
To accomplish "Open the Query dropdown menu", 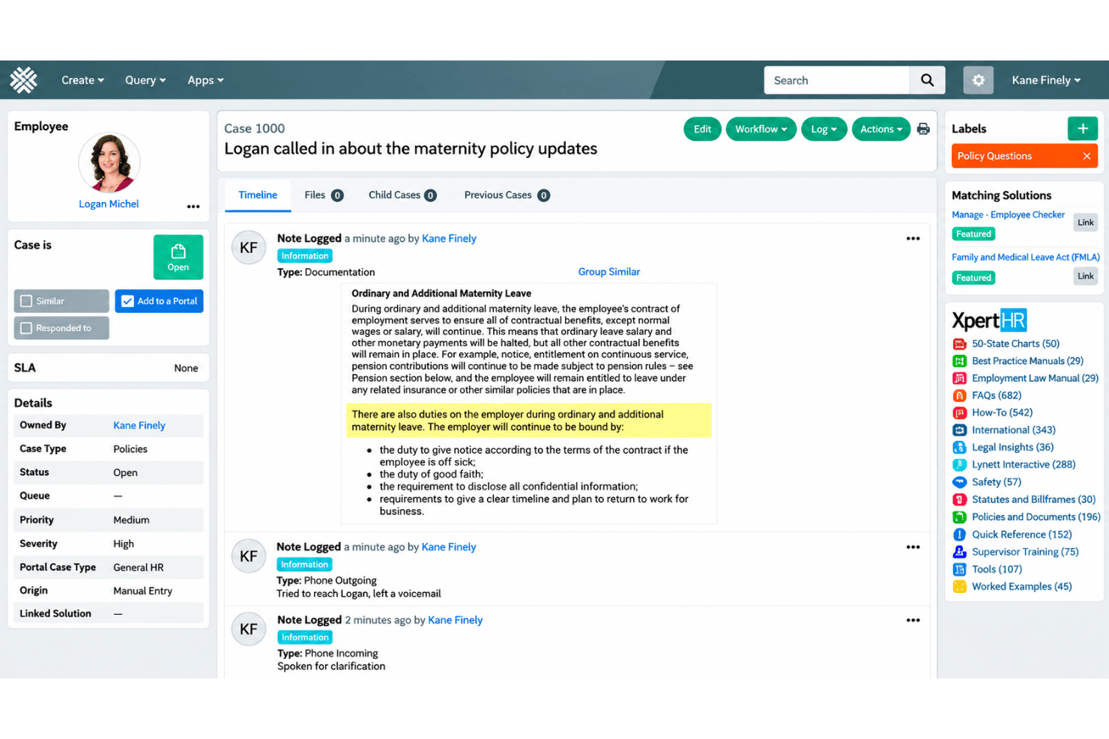I will click(145, 80).
